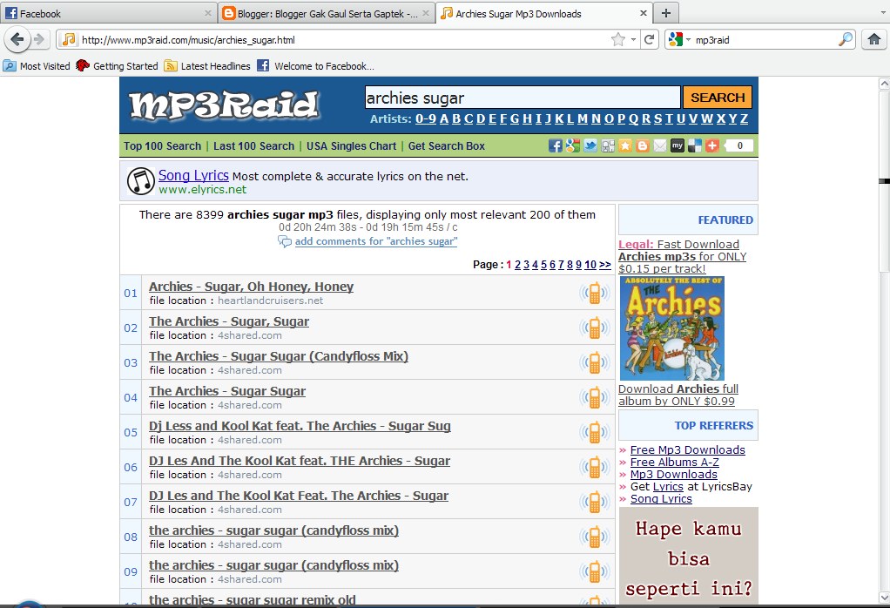Close the Archies Sugar Mp3 Downloads tab
Image resolution: width=890 pixels, height=608 pixels.
click(x=643, y=13)
